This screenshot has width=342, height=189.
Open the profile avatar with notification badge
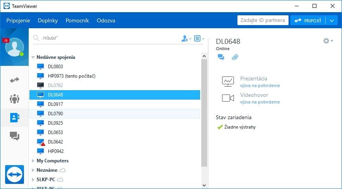[15, 47]
